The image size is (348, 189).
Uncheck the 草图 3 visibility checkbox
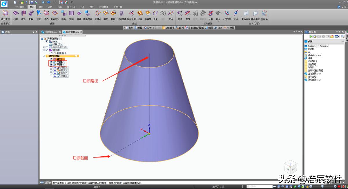click(x=51, y=62)
